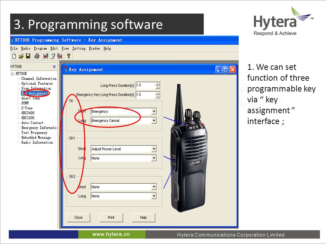
Task: Open the View menu
Action: [x=65, y=48]
